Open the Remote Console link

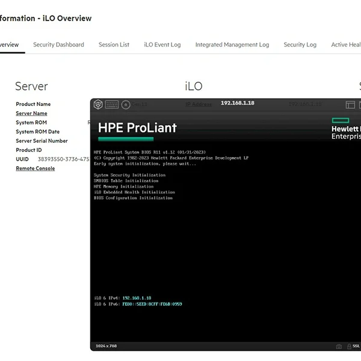[35, 168]
